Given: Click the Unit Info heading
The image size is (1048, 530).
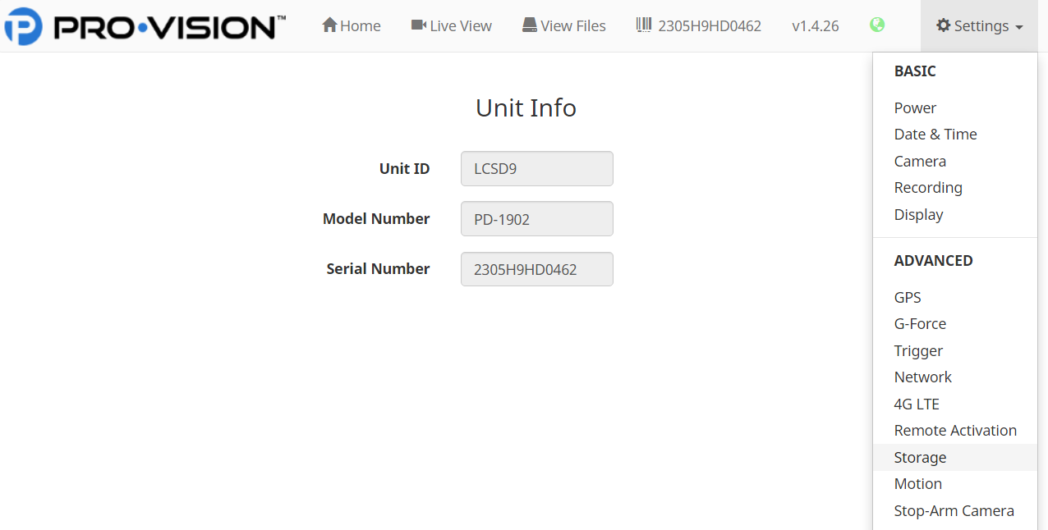Looking at the screenshot, I should pos(526,107).
